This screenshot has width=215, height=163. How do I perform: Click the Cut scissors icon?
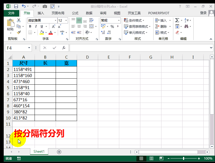point(19,20)
